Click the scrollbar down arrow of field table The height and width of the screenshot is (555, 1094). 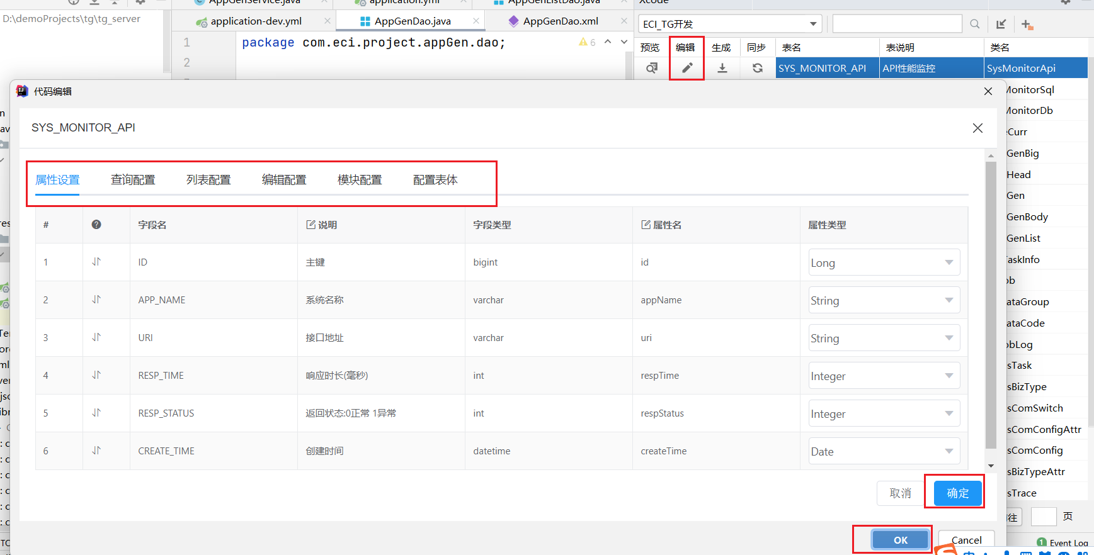point(991,466)
